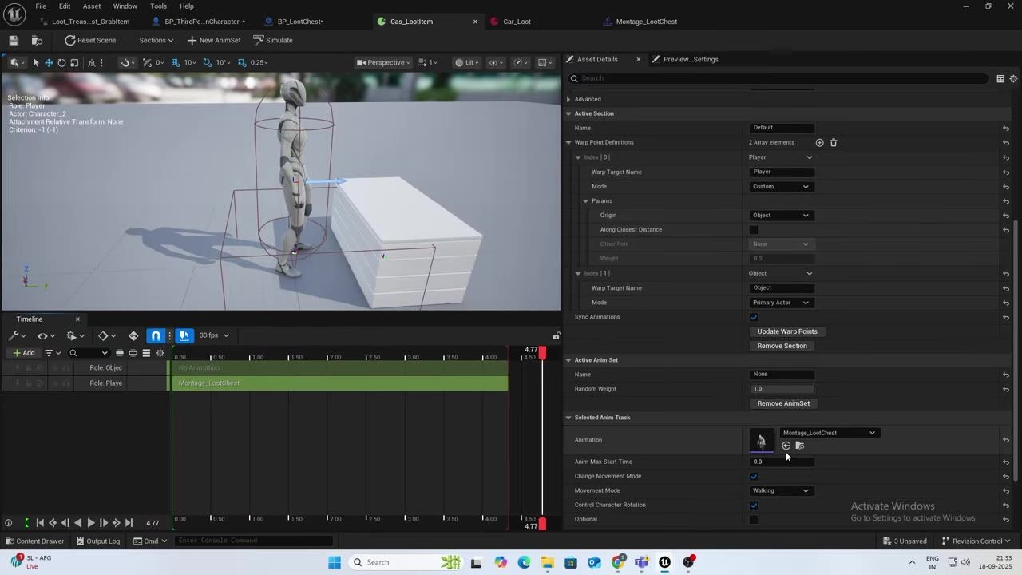The height and width of the screenshot is (575, 1022).
Task: Select the arrow selection tool in viewport
Action: (36, 62)
